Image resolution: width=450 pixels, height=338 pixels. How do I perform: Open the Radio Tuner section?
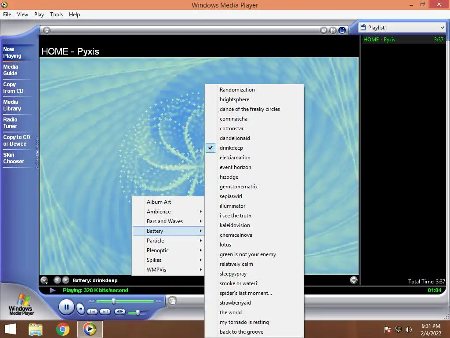tap(11, 123)
